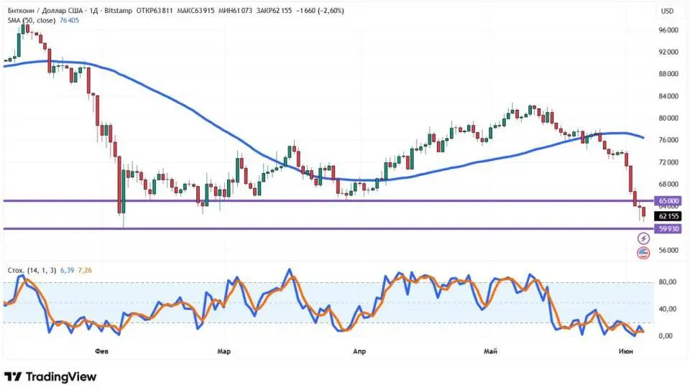Click the 56000 price scale label
The width and height of the screenshot is (690, 390).
(668, 250)
